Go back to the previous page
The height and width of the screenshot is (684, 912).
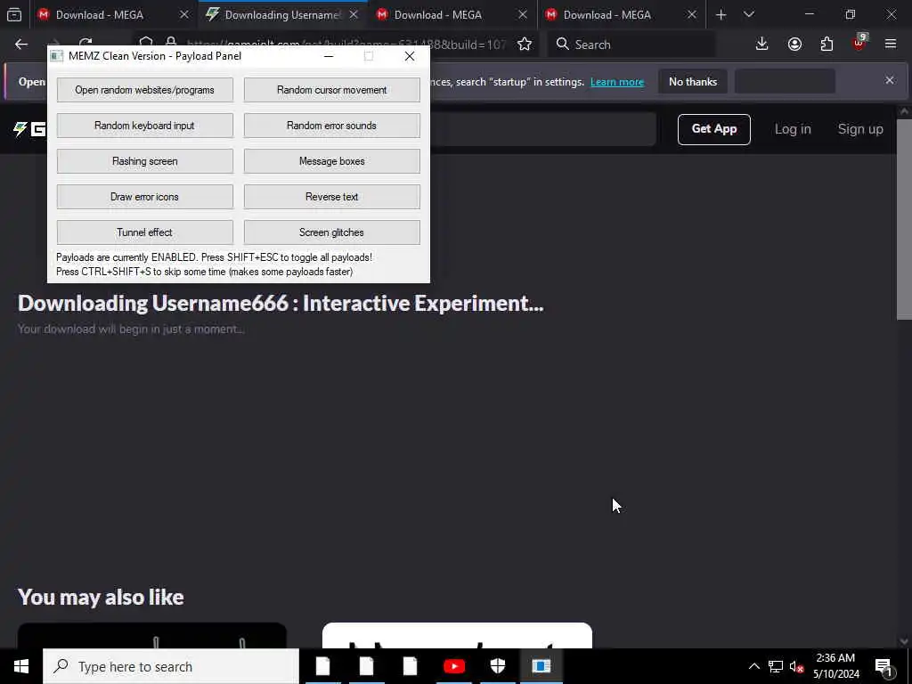21,45
